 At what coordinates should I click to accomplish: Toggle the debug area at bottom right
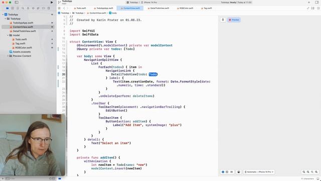[317, 179]
